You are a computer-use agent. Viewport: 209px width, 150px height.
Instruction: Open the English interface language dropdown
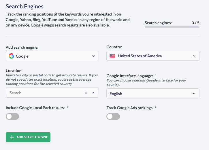[x=153, y=94]
